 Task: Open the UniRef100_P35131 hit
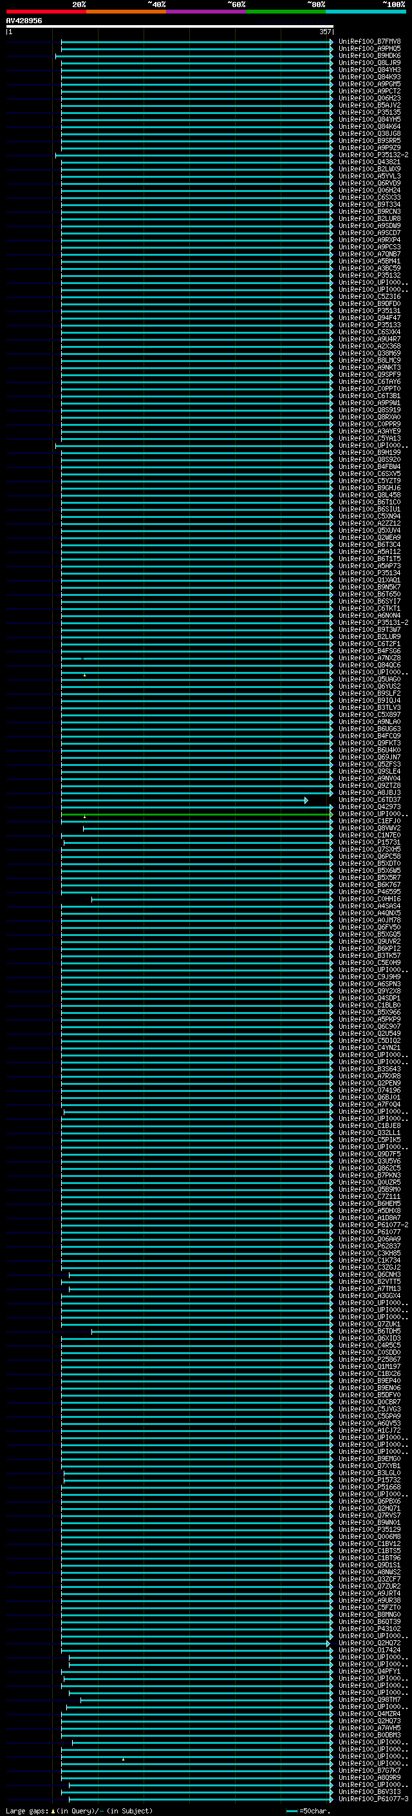pos(370,311)
